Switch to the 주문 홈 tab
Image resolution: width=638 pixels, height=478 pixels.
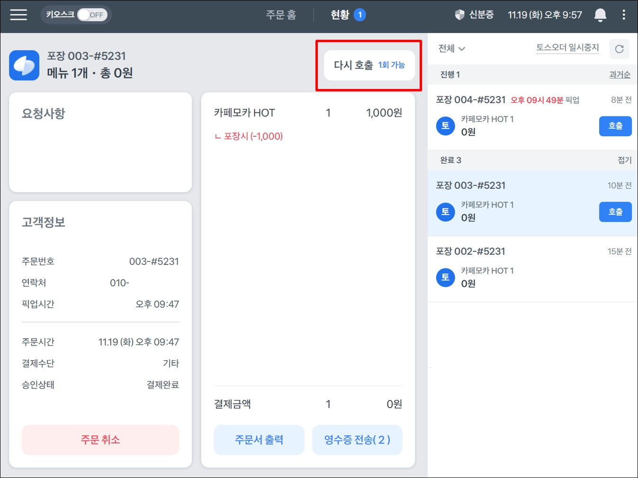pos(281,15)
